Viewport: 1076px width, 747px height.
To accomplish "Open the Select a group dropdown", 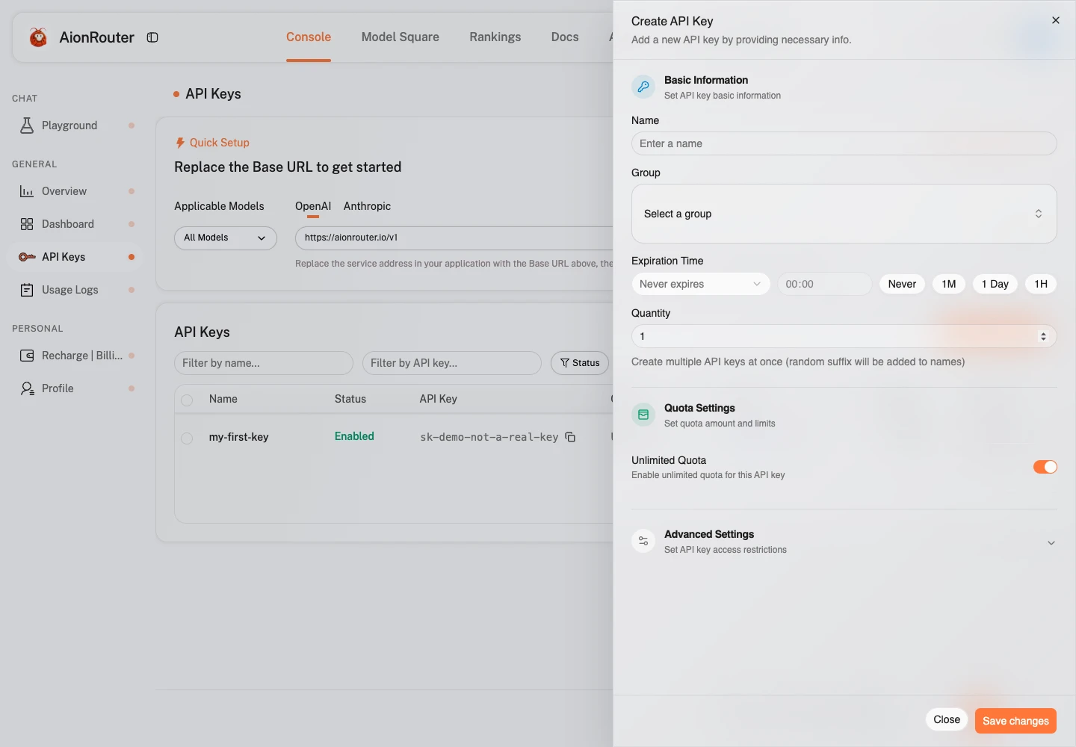I will (x=844, y=214).
